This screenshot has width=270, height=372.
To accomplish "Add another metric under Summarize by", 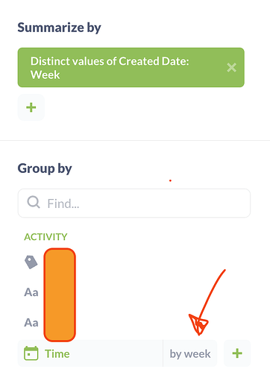I will tap(31, 107).
